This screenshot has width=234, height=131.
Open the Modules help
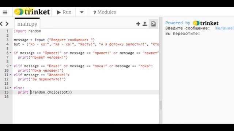tap(105, 12)
